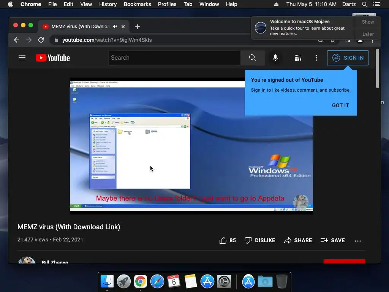389x292 pixels.
Task: Click the page vertical scrollbar
Action: tap(377, 68)
